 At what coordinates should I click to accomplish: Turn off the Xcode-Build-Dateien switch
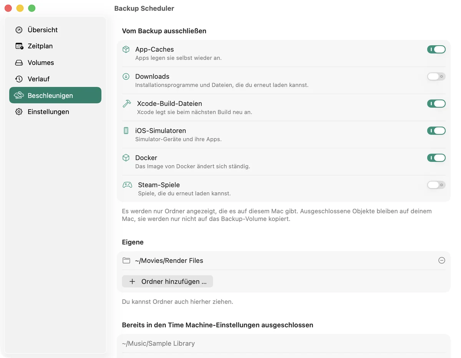436,104
